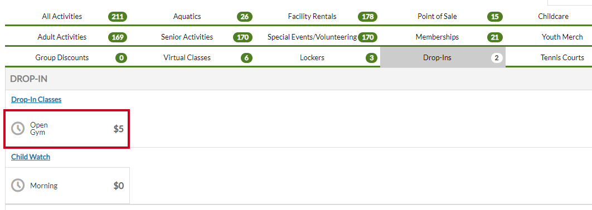Open the Group Discounts tab
592x210 pixels.
67,58
